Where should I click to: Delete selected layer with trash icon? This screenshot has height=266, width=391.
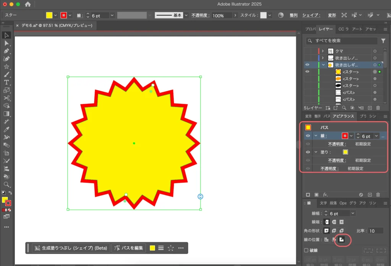[x=378, y=108]
